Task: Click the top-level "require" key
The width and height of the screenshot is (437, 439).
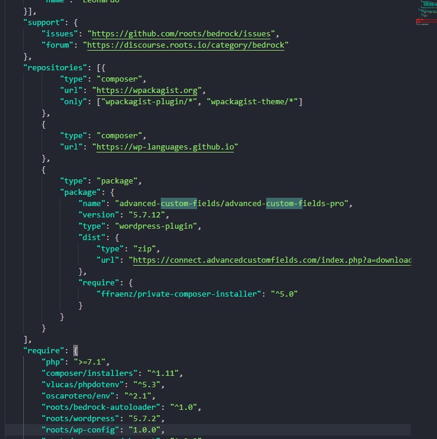Action: coord(44,350)
